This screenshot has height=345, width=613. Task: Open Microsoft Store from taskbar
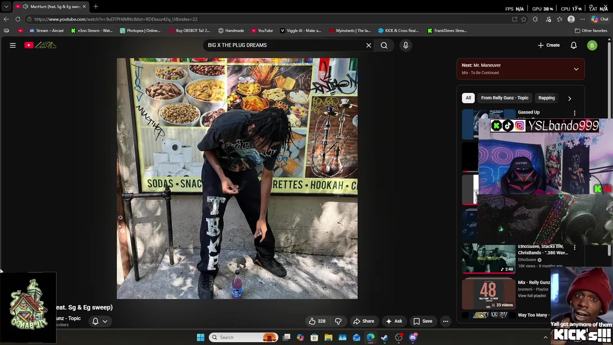pos(314,337)
